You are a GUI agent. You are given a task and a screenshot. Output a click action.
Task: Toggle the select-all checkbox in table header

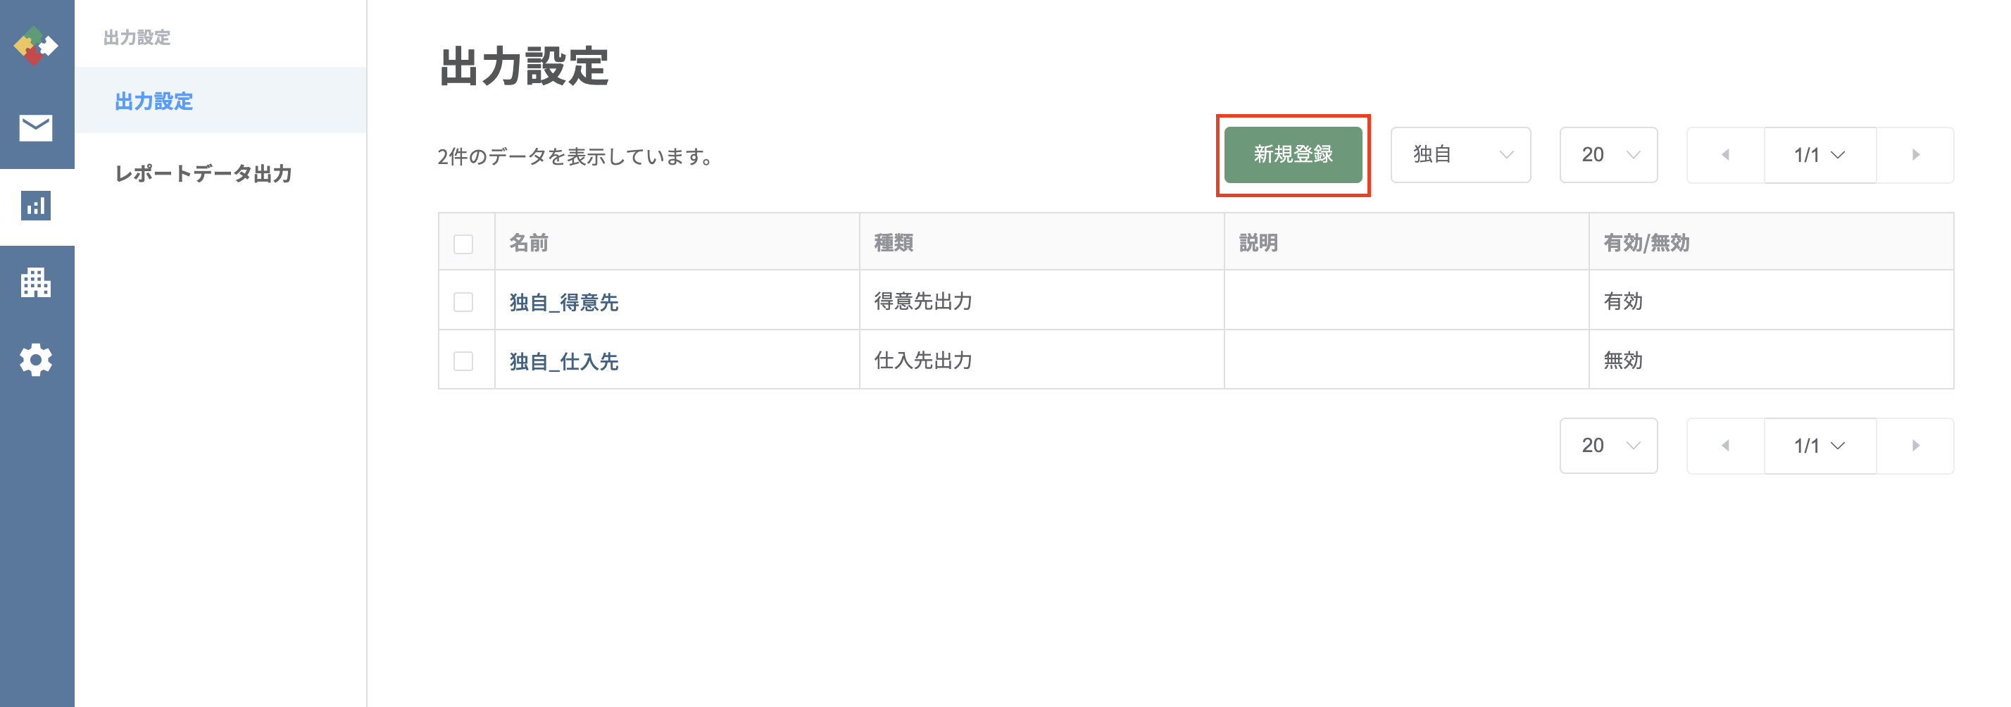coord(464,244)
